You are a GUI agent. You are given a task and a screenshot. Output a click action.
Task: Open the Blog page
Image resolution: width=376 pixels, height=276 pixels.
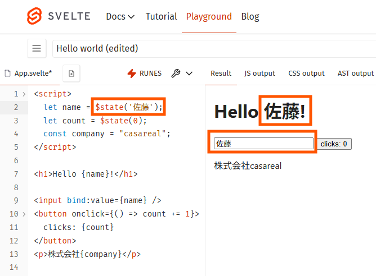(250, 16)
